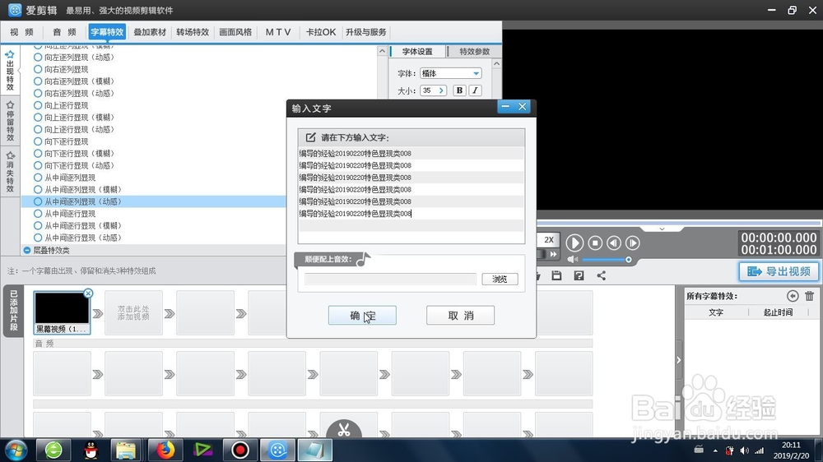Screen dimensions: 823x462
Task: Select 向上逐行显现 effect radio
Action: point(38,105)
